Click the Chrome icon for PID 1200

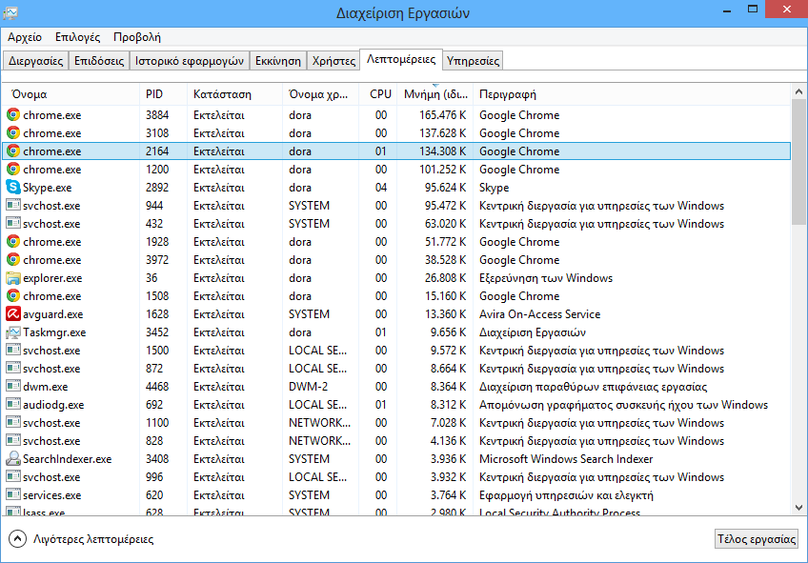point(13,169)
